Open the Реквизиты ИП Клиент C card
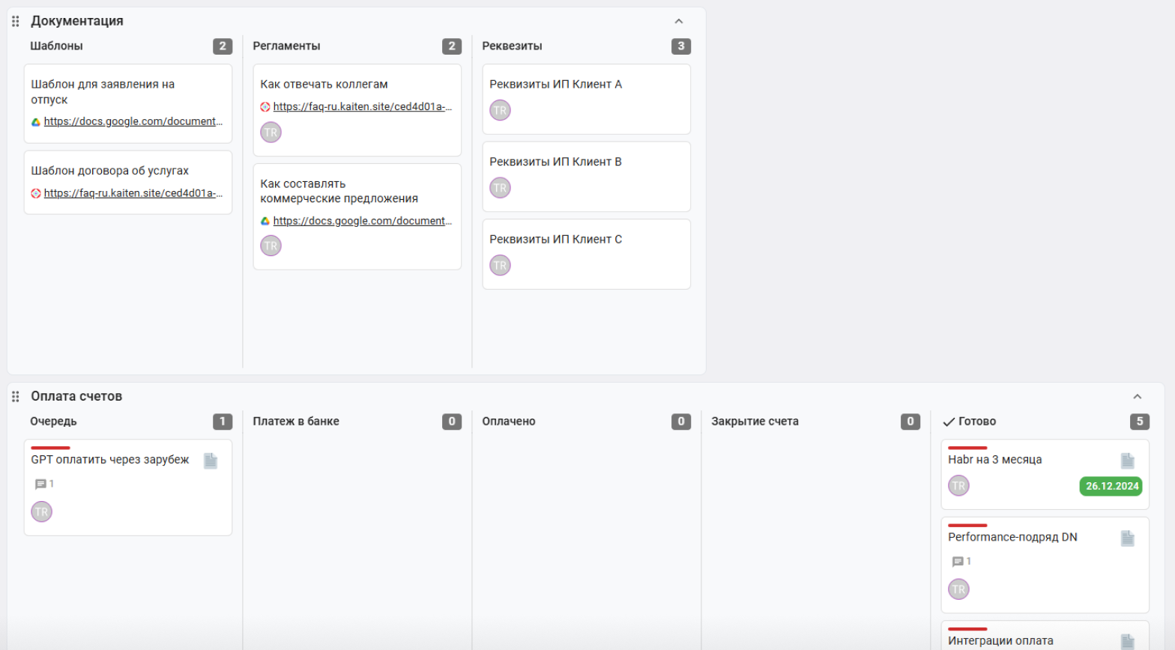1175x650 pixels. click(587, 254)
